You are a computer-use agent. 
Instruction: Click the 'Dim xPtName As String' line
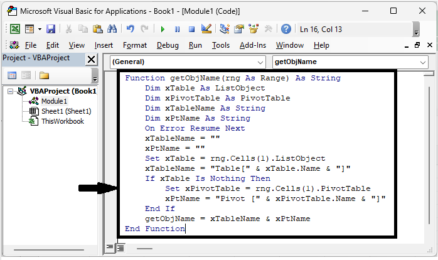click(198, 118)
